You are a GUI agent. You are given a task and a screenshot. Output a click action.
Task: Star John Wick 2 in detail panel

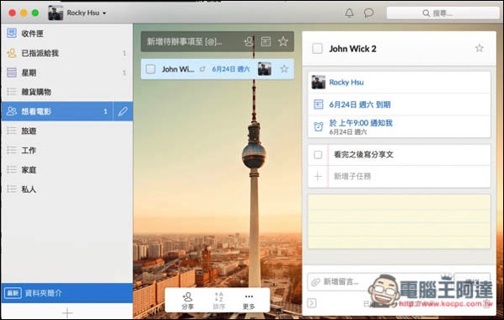(480, 48)
